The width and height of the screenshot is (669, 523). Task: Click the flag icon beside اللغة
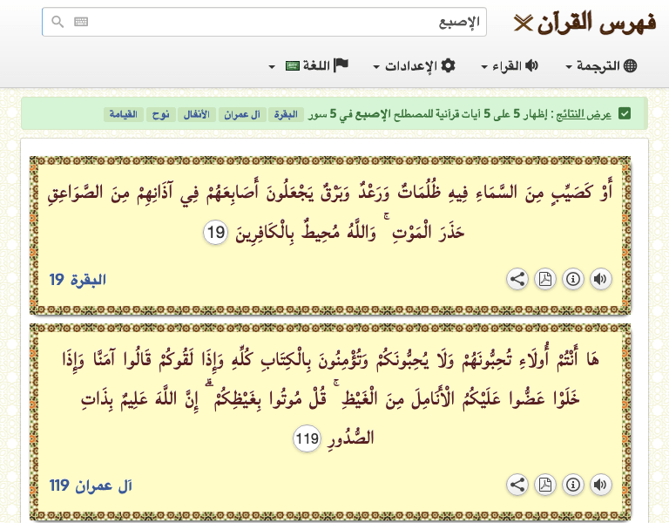341,65
